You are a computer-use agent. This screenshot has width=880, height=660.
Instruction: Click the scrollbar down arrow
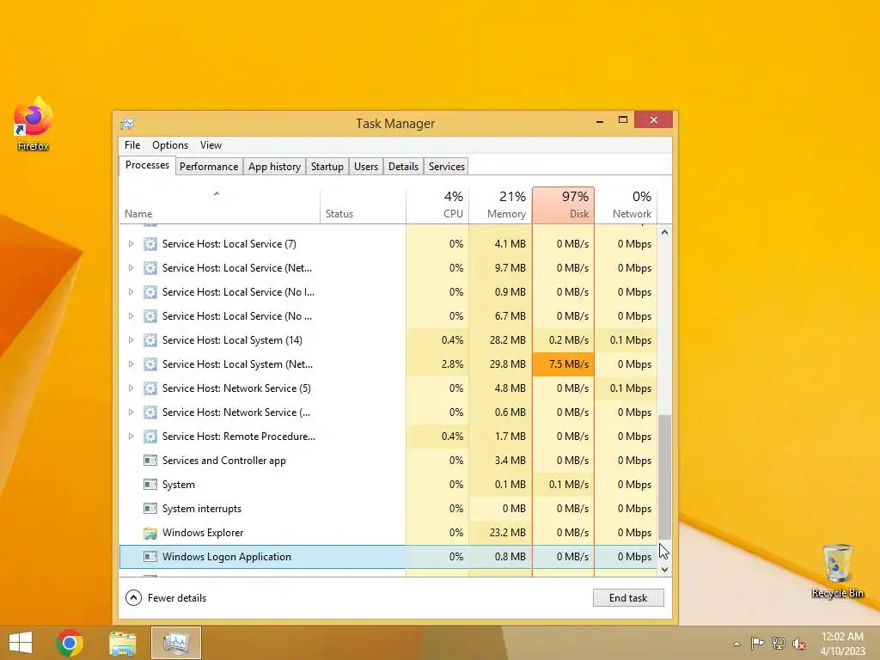click(664, 570)
